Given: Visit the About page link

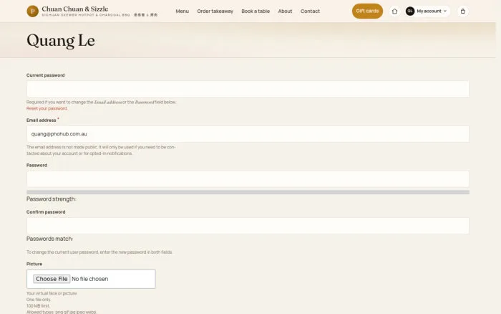Looking at the screenshot, I should tap(285, 11).
